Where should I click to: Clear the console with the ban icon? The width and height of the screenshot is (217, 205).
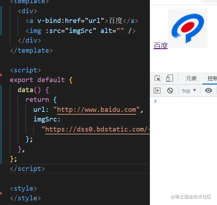pos(170,91)
